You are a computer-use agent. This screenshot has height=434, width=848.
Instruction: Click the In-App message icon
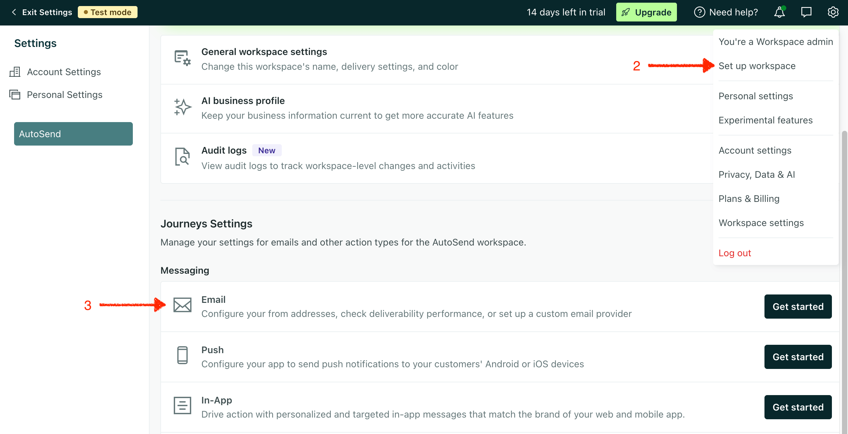point(182,405)
